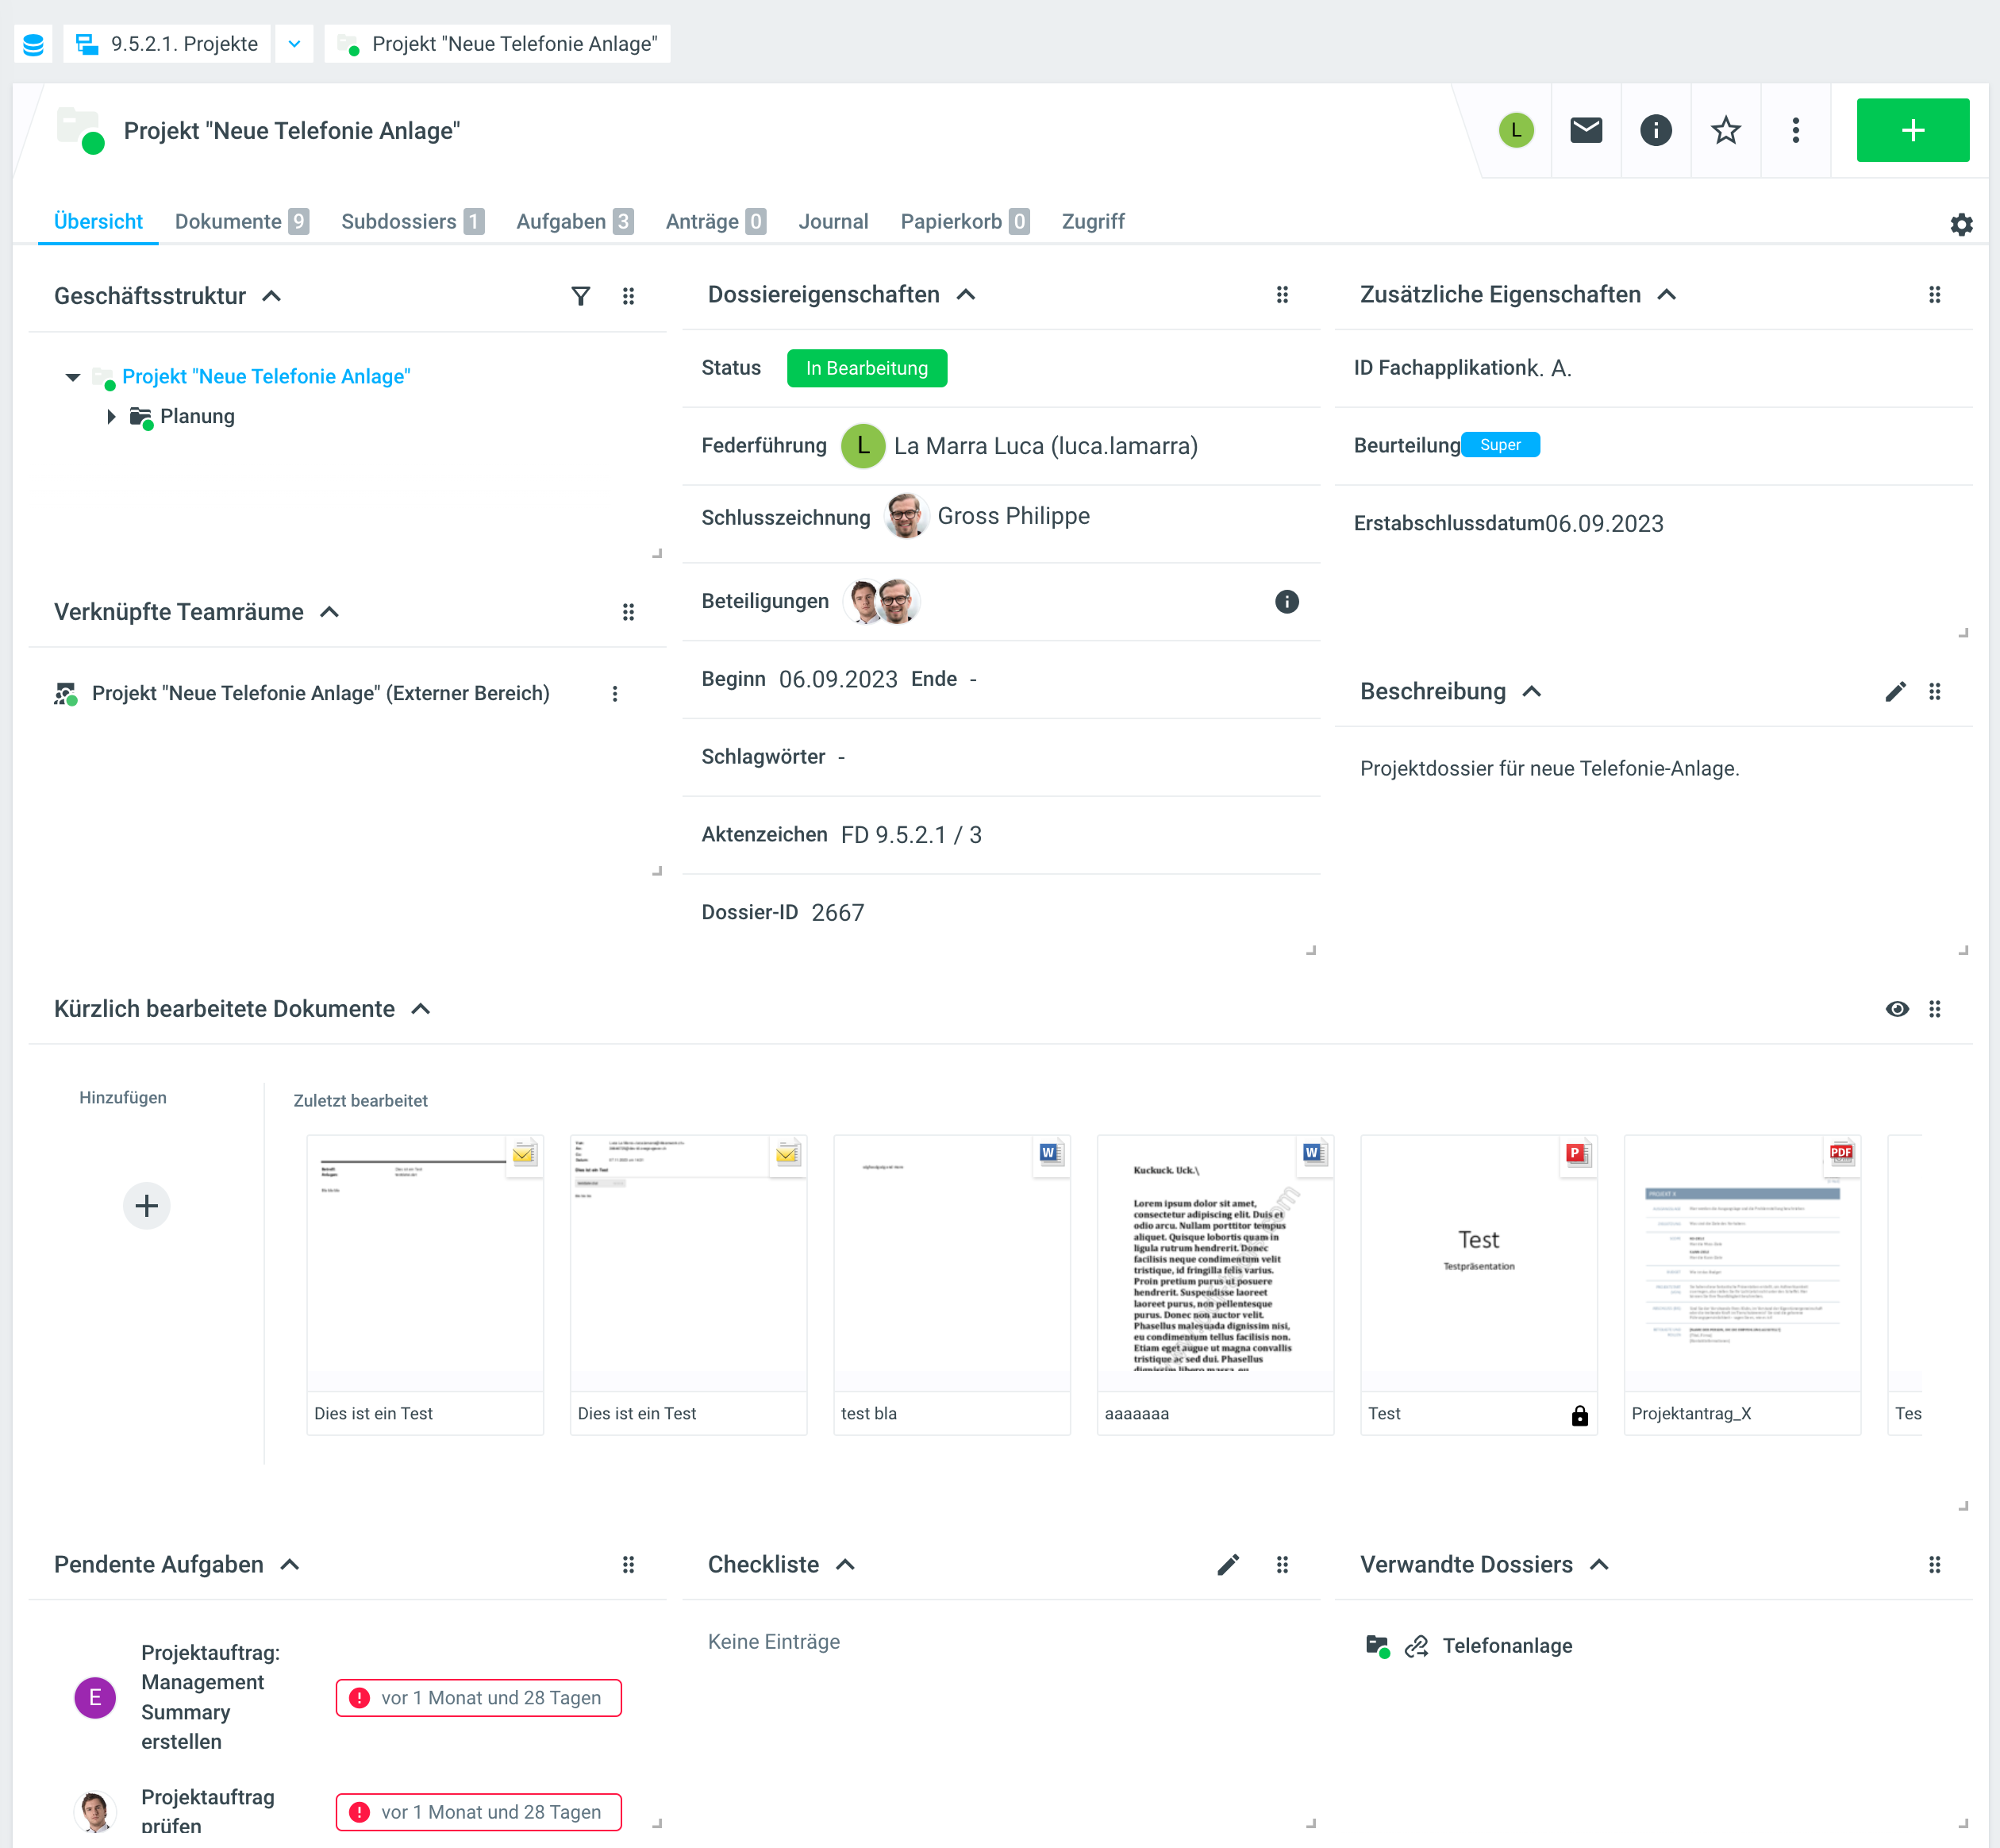Collapse the Dossiereigenschaften section

[966, 295]
